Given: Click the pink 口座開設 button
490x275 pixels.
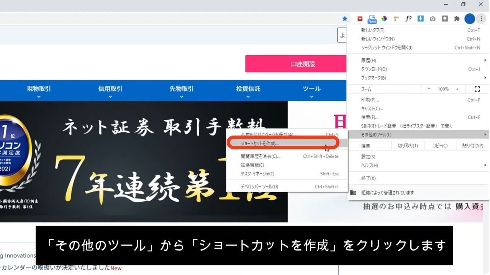Looking at the screenshot, I should [296, 64].
